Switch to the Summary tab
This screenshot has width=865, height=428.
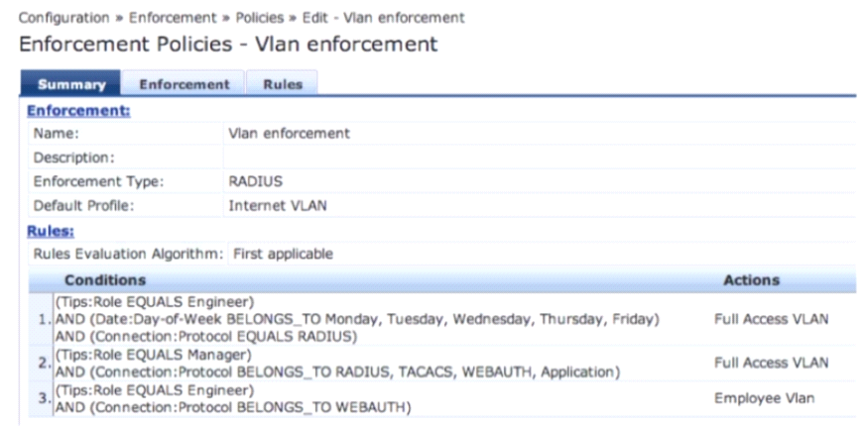click(x=70, y=84)
